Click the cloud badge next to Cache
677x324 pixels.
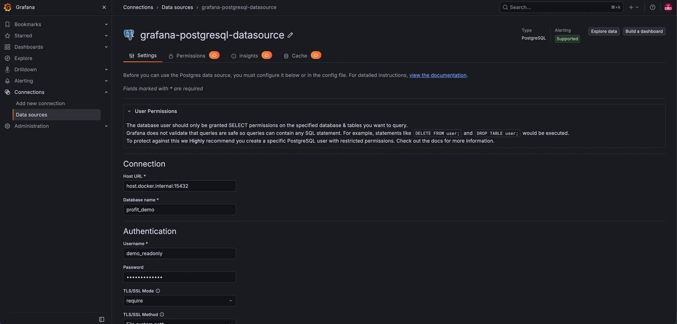tap(316, 55)
